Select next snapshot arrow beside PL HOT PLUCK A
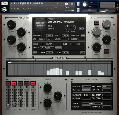 point(51,9)
